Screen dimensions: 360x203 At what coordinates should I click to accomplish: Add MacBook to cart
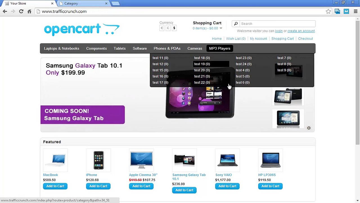pos(55,186)
